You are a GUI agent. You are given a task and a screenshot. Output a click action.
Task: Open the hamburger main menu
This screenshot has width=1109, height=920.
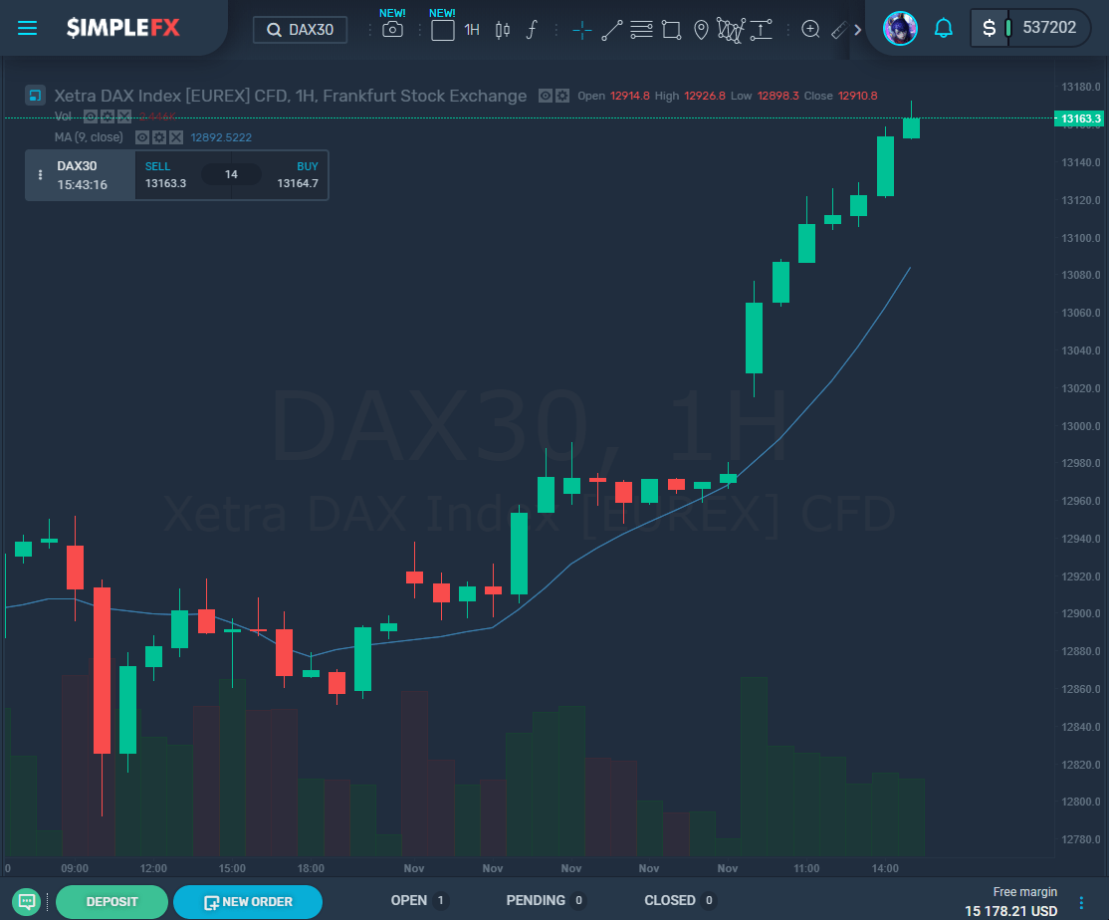[27, 28]
